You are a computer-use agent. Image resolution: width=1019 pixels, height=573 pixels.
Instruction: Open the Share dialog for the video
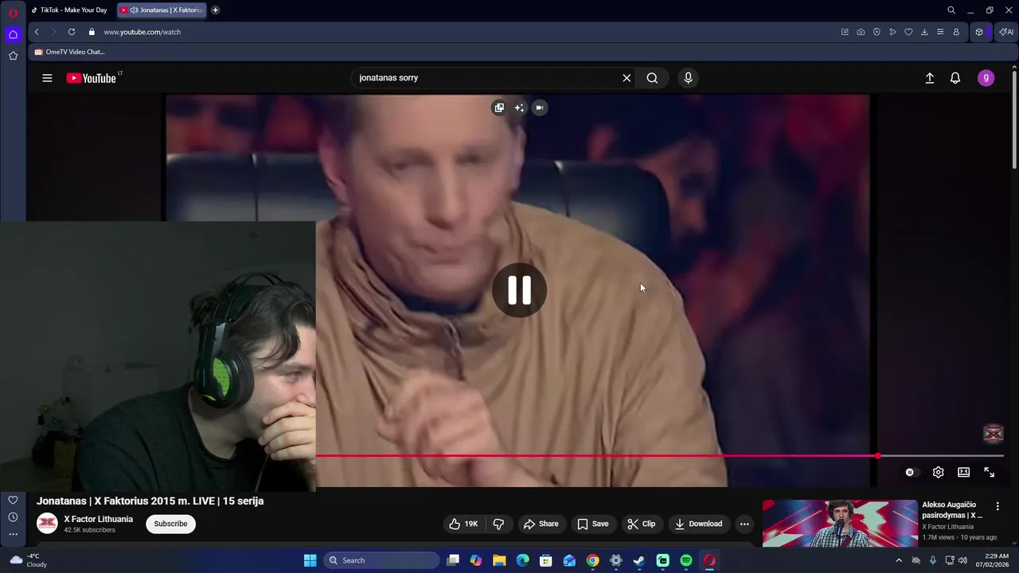[541, 524]
